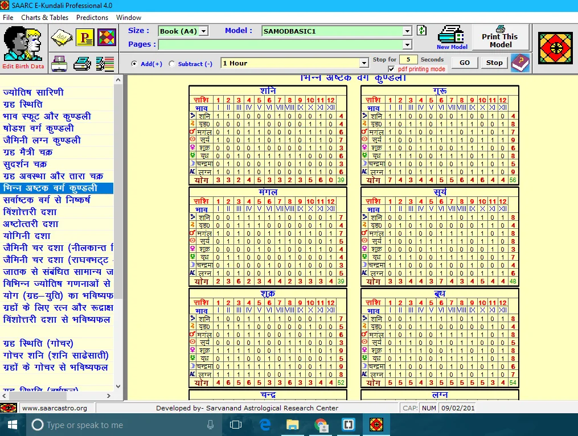
Task: Click the yellow paper sheets icon
Action: click(x=62, y=38)
